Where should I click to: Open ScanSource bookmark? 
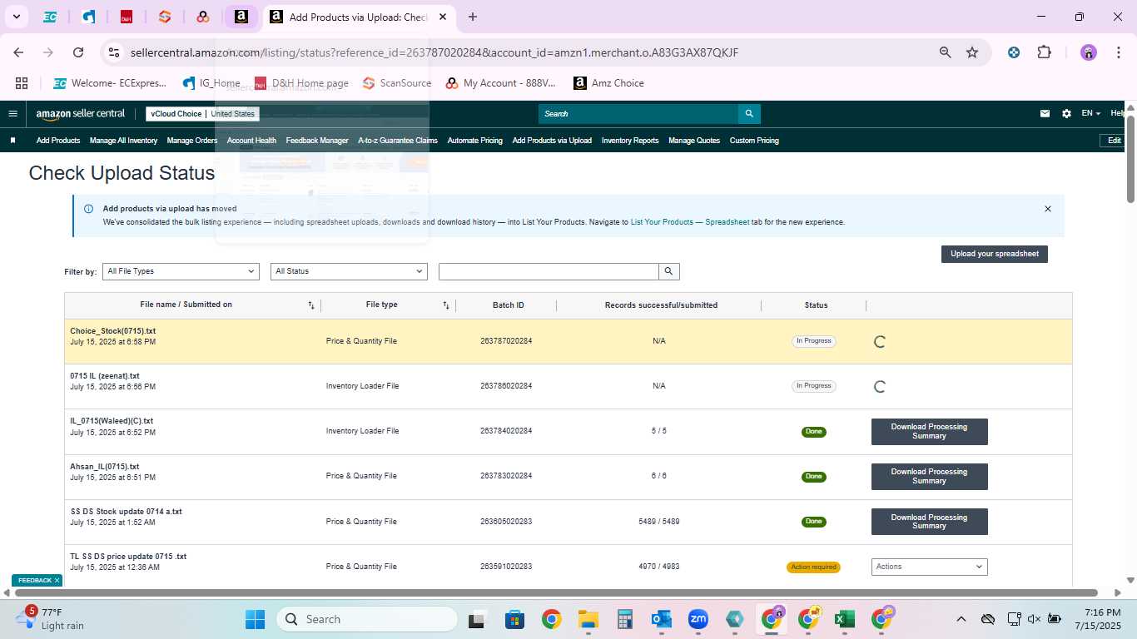tap(397, 83)
